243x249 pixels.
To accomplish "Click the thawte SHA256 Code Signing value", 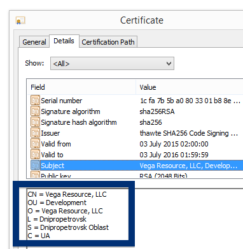I will point(189,133).
